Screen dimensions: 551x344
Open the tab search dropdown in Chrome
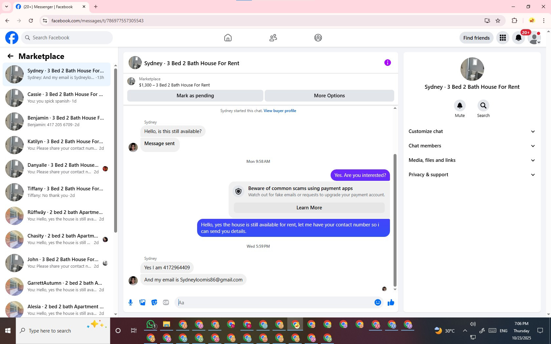point(6,7)
